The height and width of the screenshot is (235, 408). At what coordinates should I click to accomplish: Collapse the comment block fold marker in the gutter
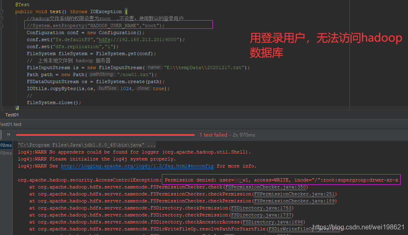pos(2,19)
